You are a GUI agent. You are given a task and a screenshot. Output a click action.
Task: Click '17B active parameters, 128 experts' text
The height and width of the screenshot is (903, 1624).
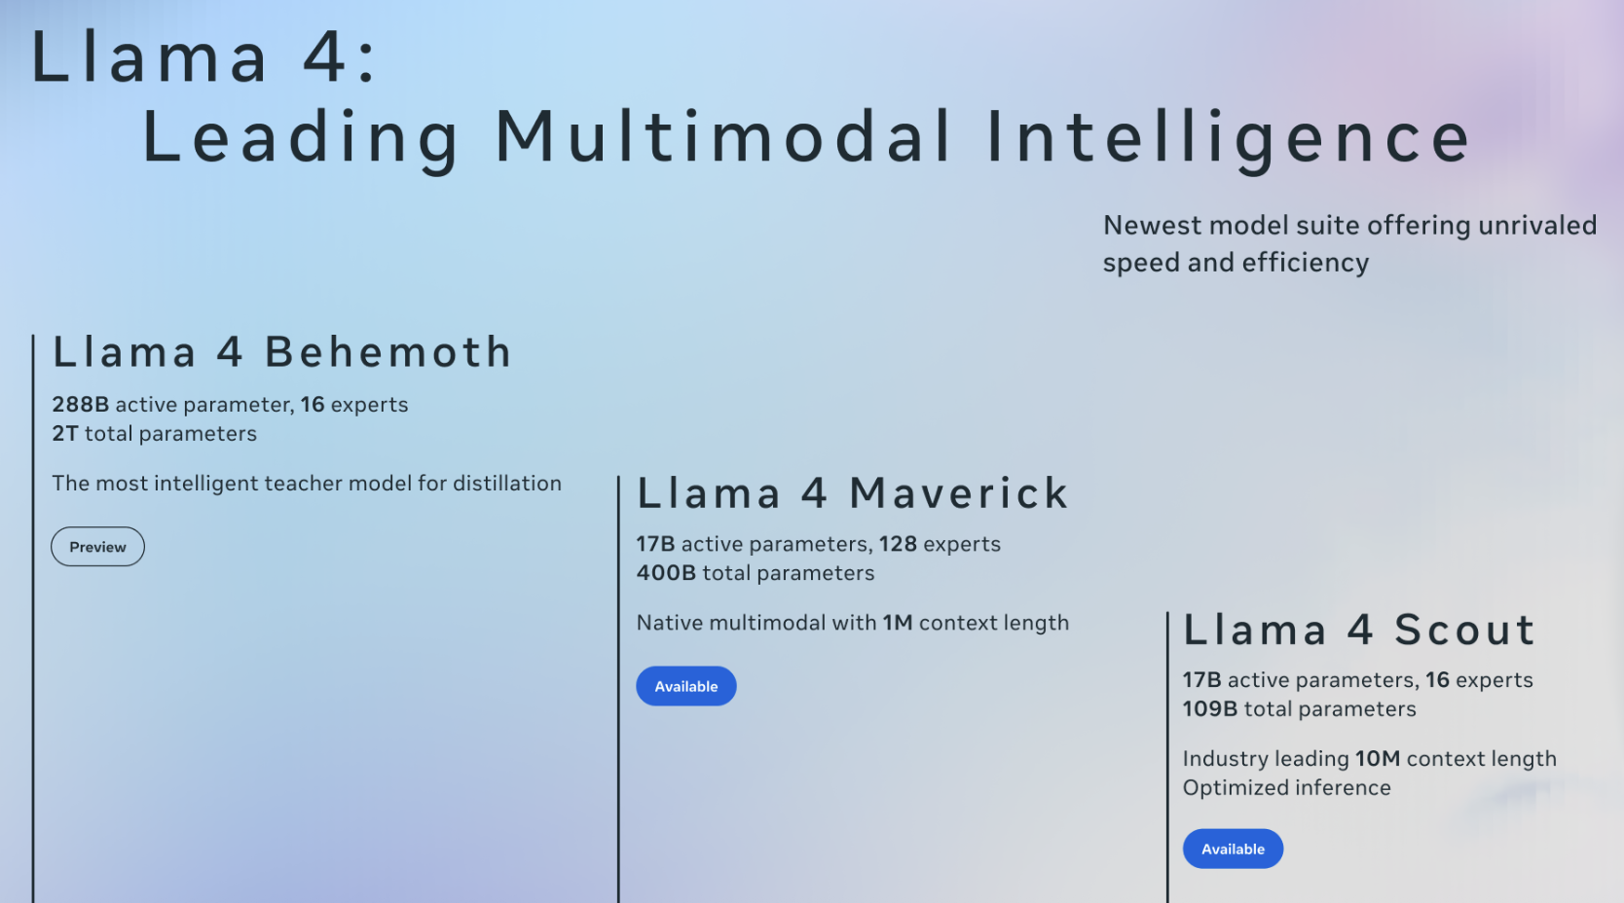pos(819,544)
